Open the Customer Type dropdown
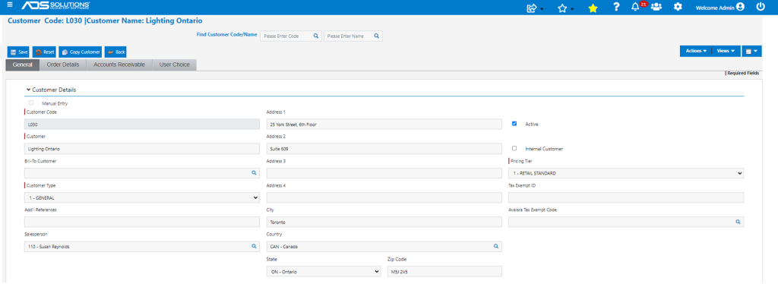 pyautogui.click(x=142, y=197)
